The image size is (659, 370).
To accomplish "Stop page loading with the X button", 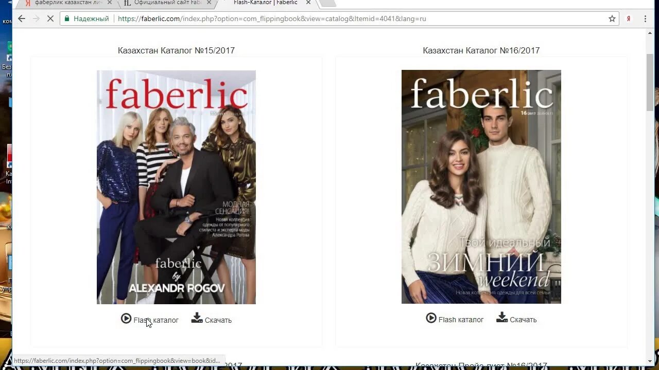I will pos(50,18).
